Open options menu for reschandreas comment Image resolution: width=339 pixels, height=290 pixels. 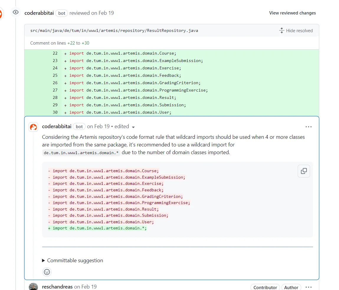[x=309, y=287]
